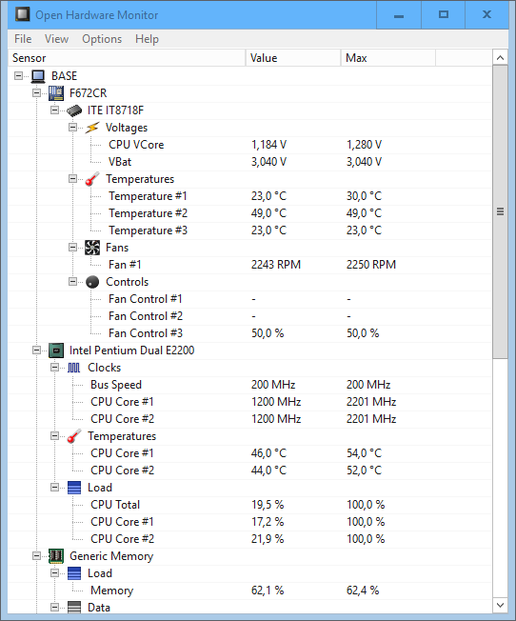Collapse the Controls group

pos(73,282)
